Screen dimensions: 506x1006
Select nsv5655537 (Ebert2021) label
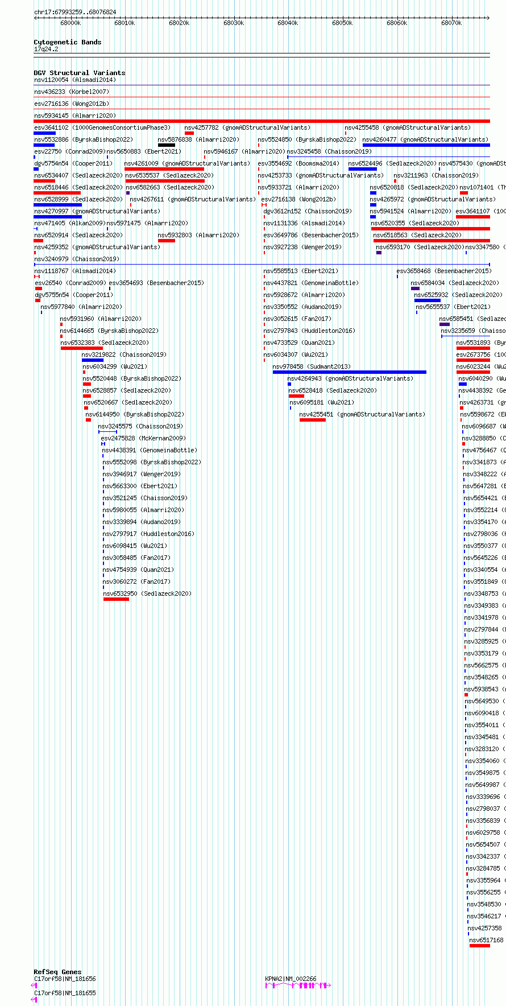(453, 307)
